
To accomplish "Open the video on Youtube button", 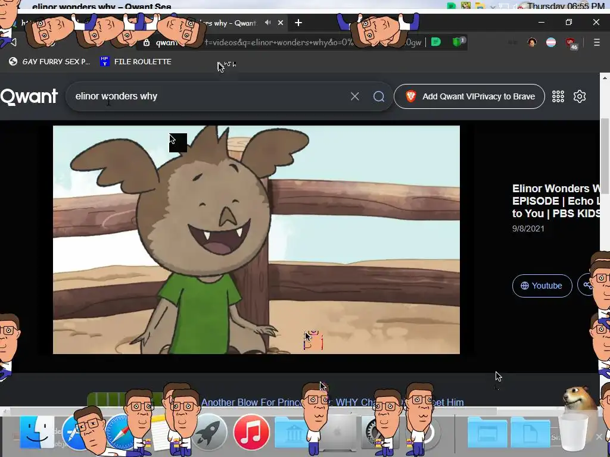I will [542, 286].
